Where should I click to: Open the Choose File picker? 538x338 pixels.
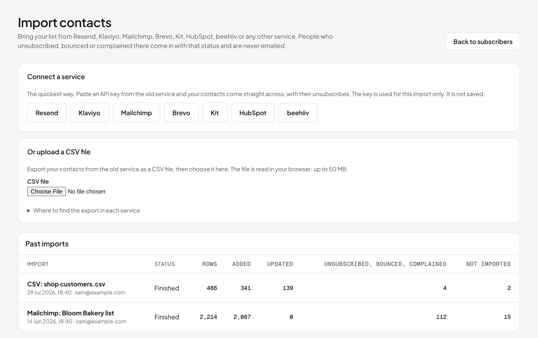tap(46, 191)
